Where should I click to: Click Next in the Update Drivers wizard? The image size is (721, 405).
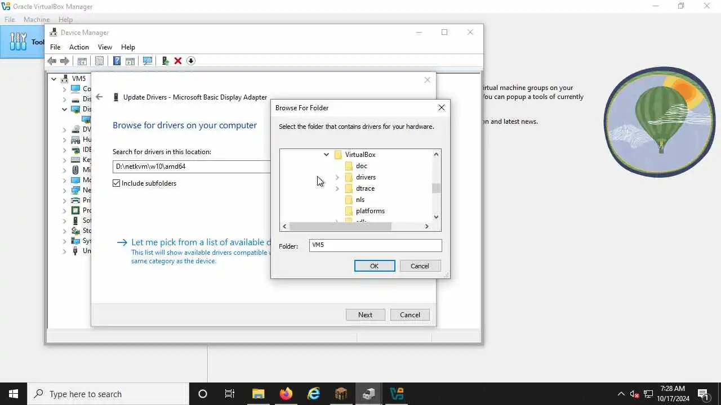point(365,315)
